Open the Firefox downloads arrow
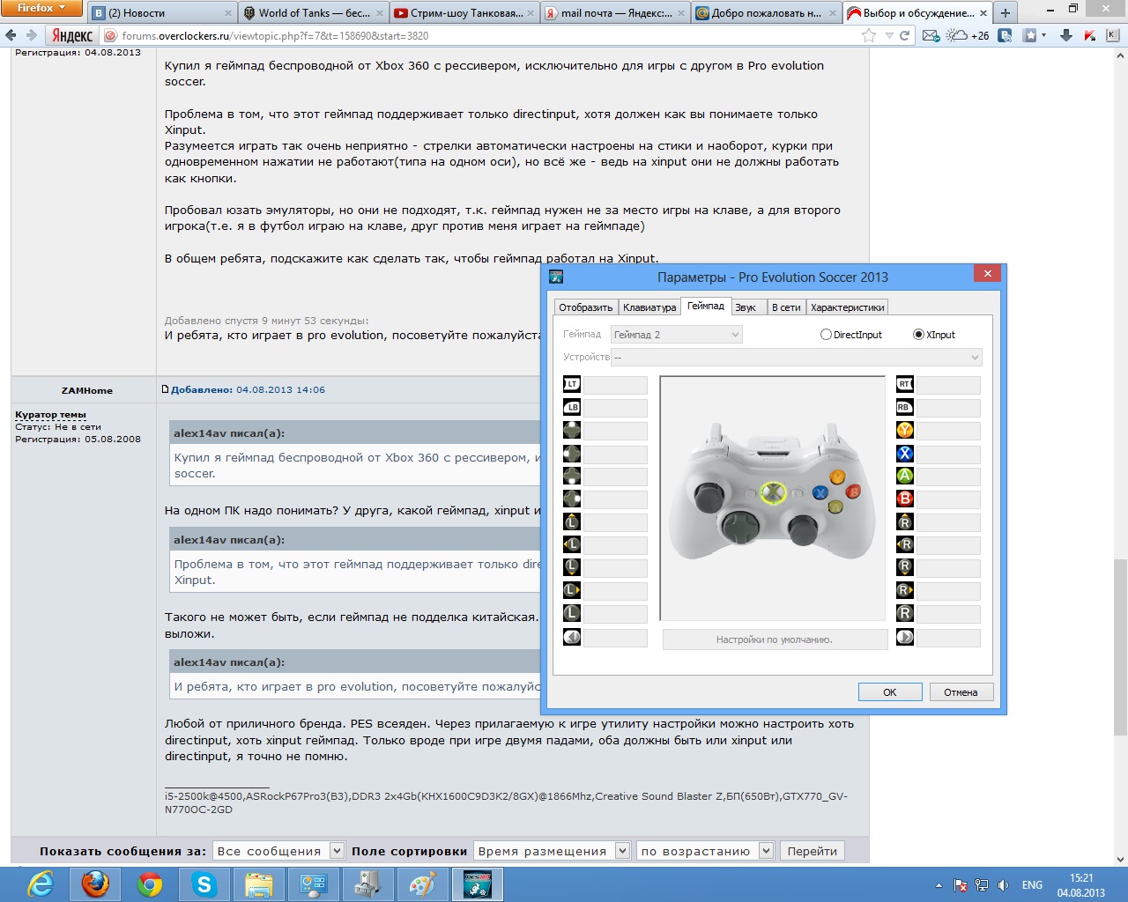 tap(1066, 35)
